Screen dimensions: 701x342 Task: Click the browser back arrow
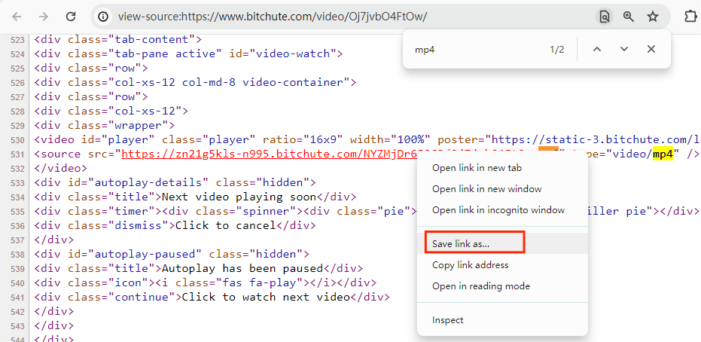(17, 16)
